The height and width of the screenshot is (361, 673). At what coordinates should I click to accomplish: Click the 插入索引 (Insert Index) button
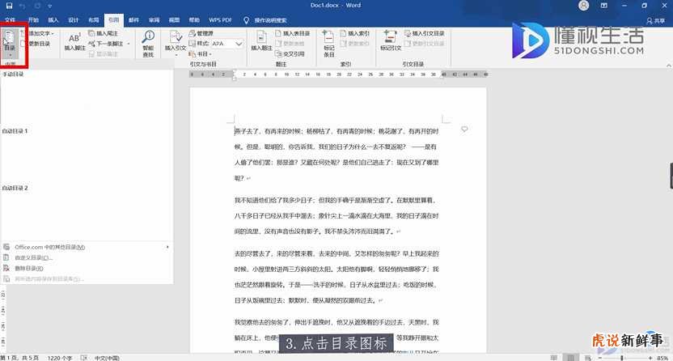355,33
